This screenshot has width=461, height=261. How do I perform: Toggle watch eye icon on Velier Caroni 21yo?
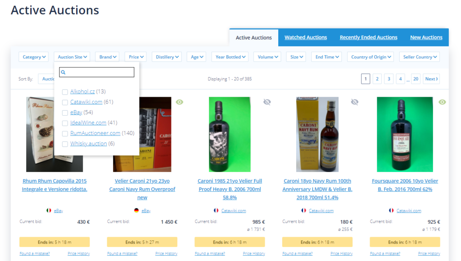click(x=180, y=102)
